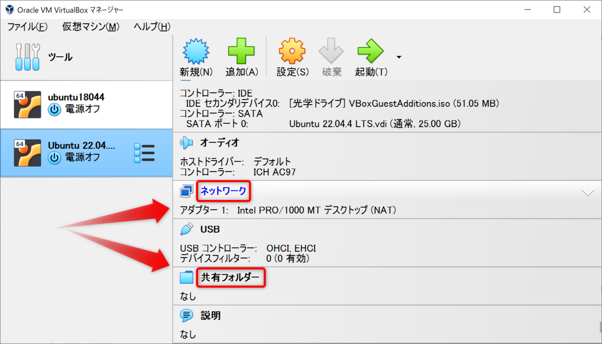Click the 共有フォルダー folder icon
Screen dimensions: 602x344
click(187, 277)
